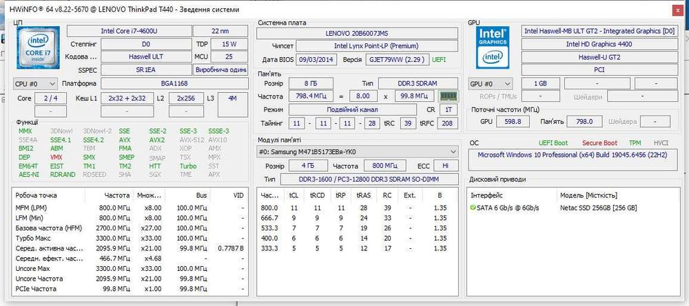Click the GPU memory 1 GB field

click(540, 84)
